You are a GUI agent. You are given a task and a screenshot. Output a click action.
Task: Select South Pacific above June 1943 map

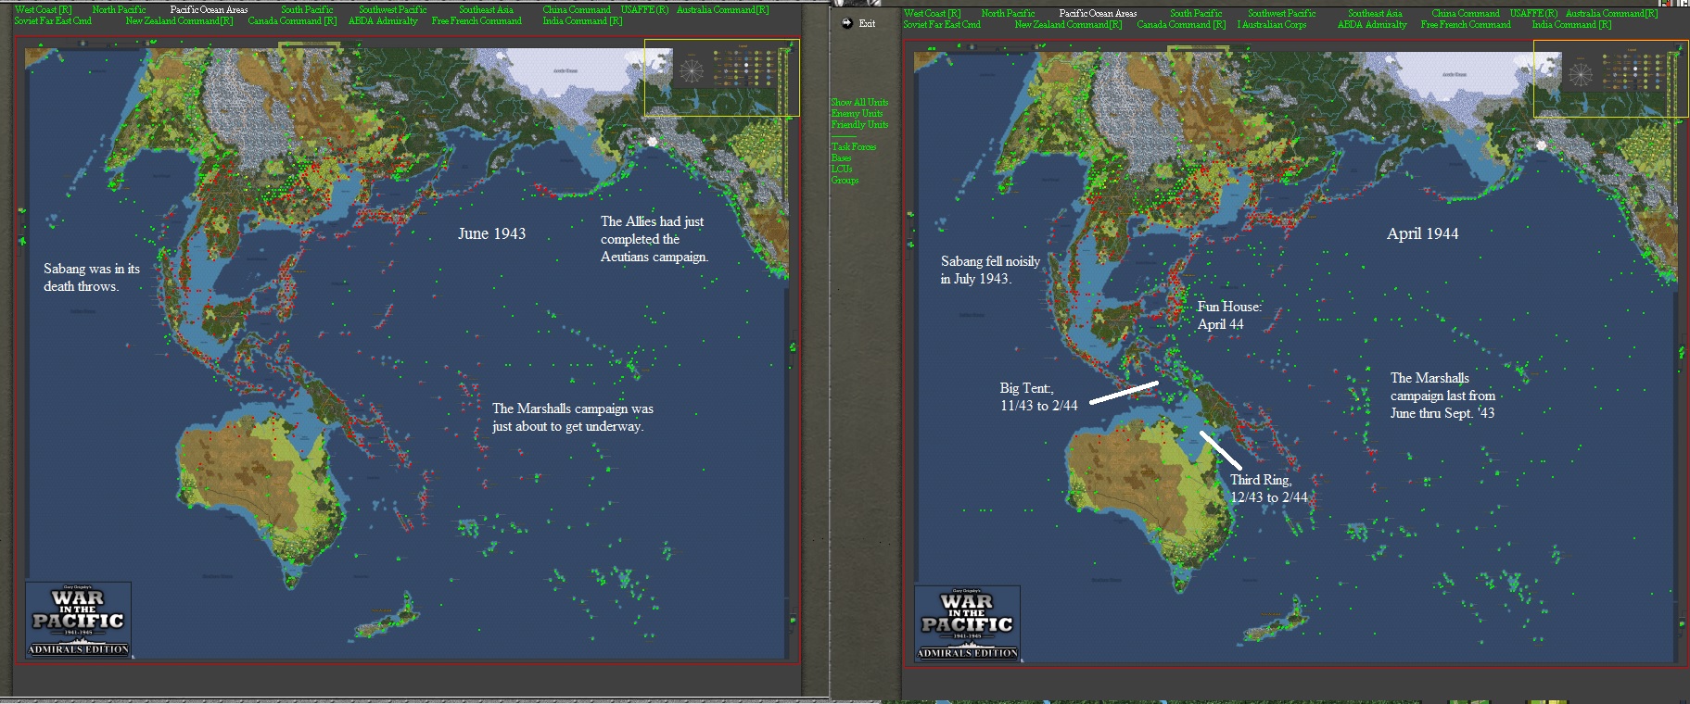point(307,10)
